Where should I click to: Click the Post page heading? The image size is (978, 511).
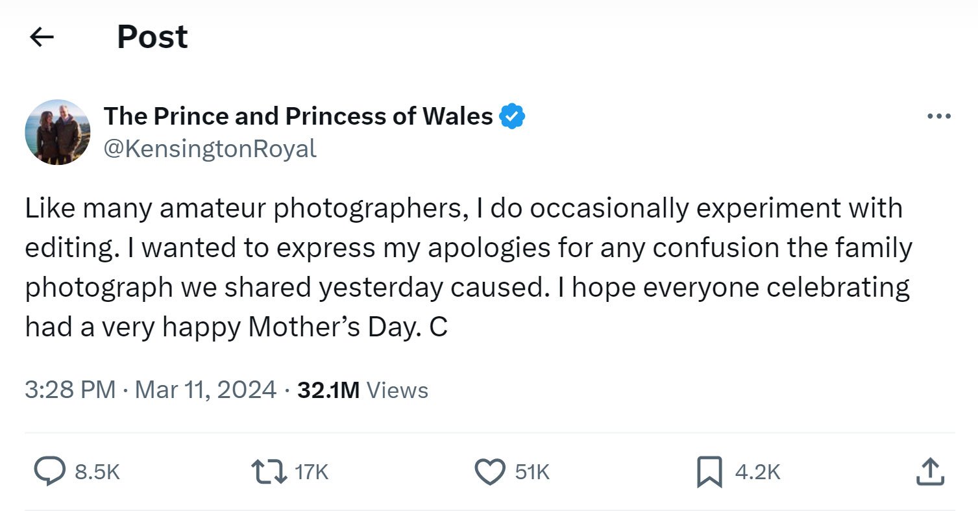coord(153,37)
